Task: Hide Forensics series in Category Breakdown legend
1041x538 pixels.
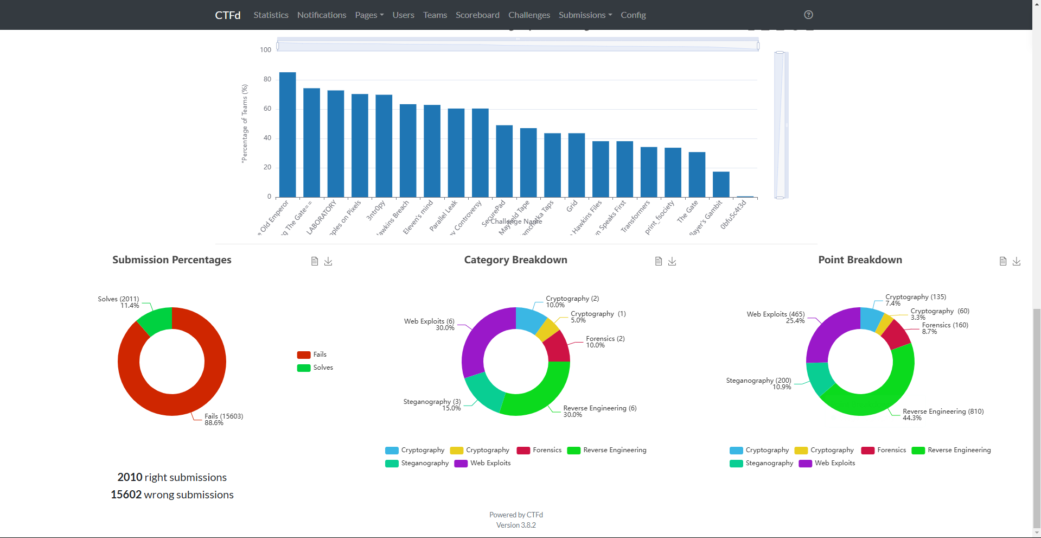Action: 539,450
